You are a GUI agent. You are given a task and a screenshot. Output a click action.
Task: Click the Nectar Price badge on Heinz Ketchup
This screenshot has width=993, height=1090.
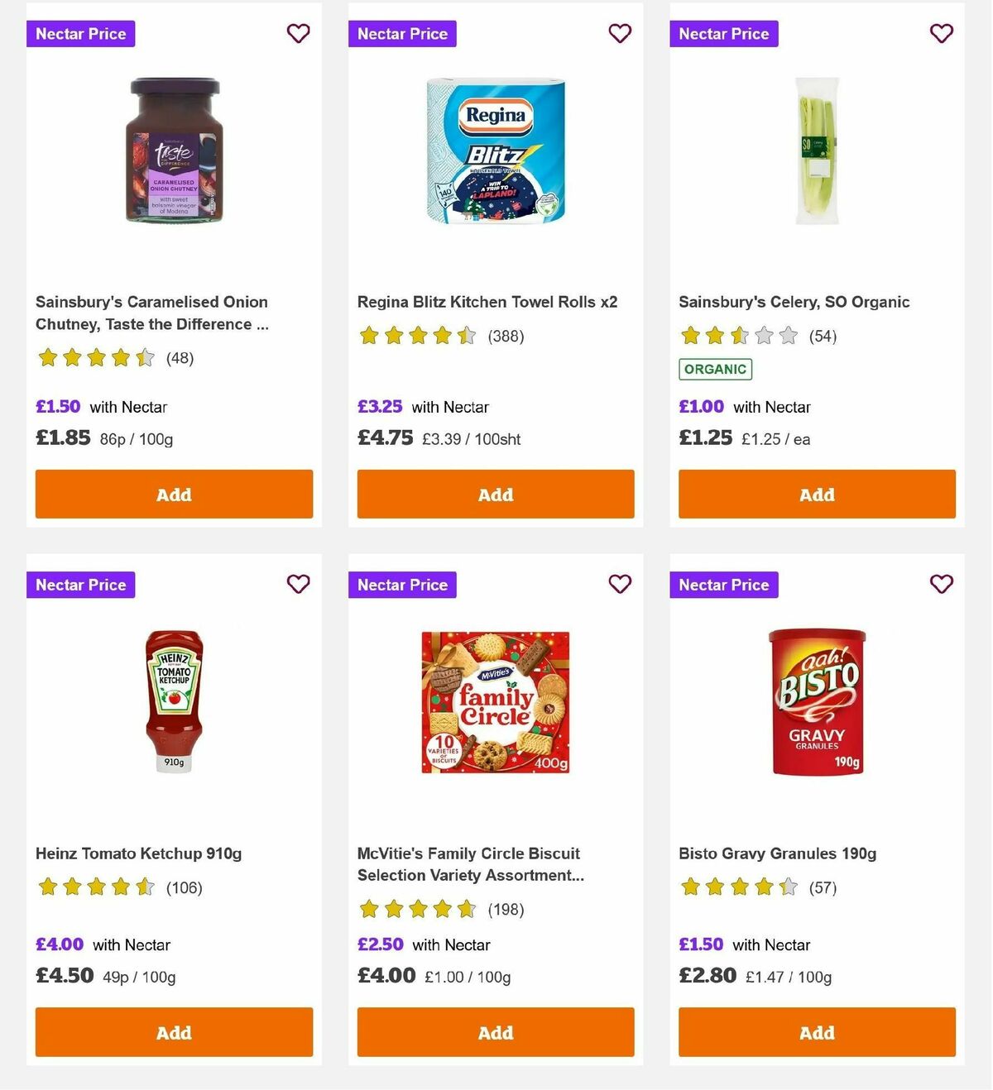(x=80, y=584)
